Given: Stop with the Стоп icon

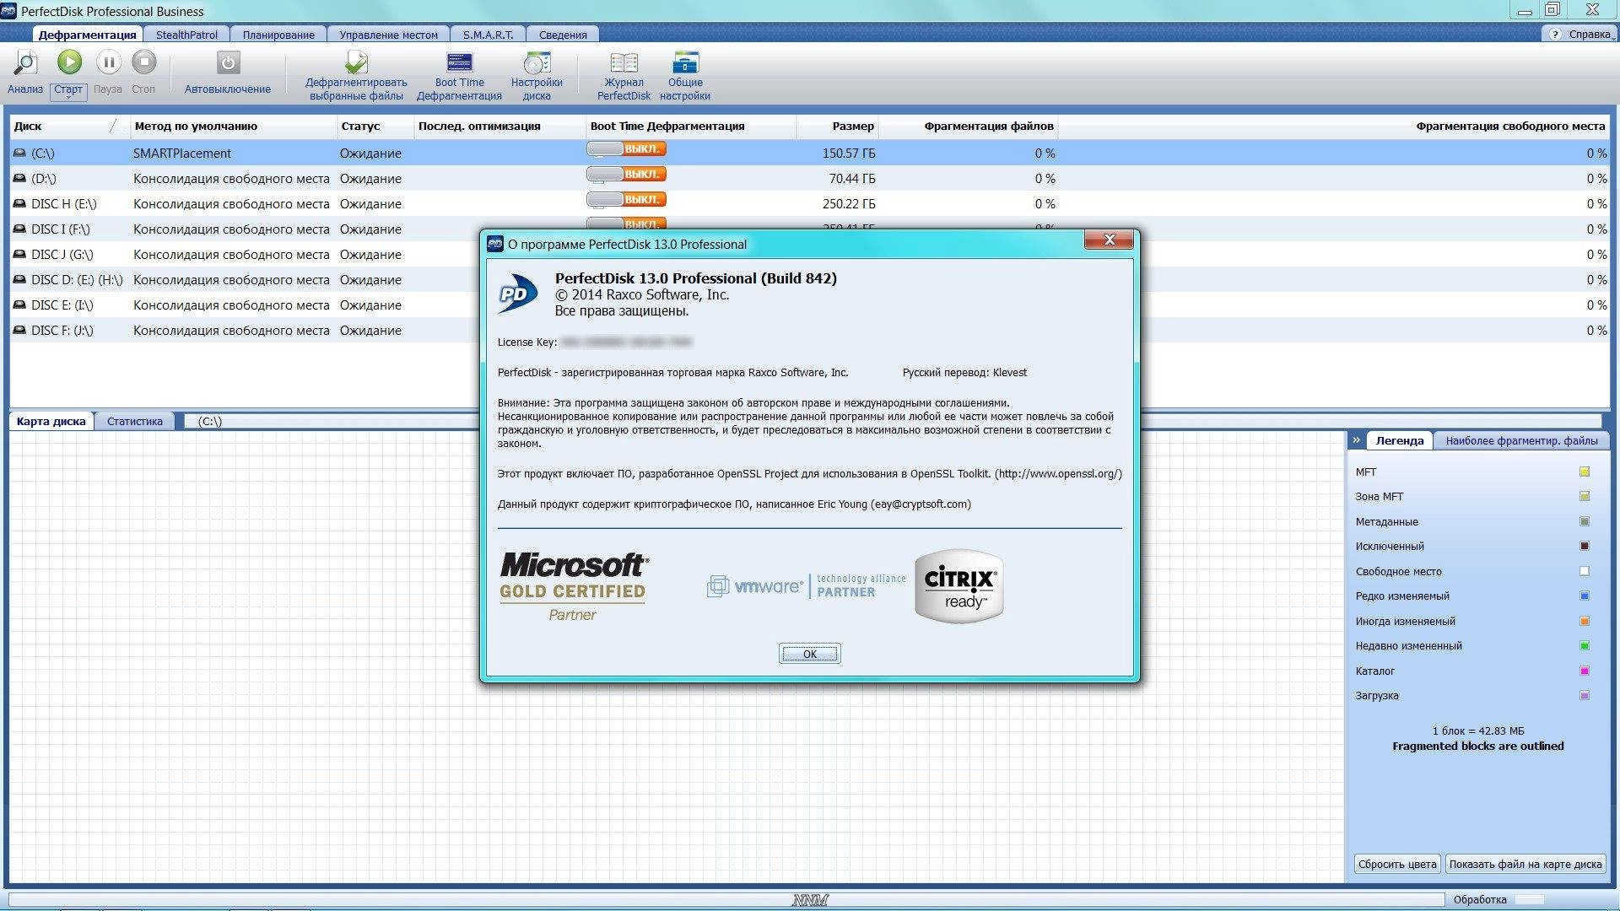Looking at the screenshot, I should click(144, 62).
